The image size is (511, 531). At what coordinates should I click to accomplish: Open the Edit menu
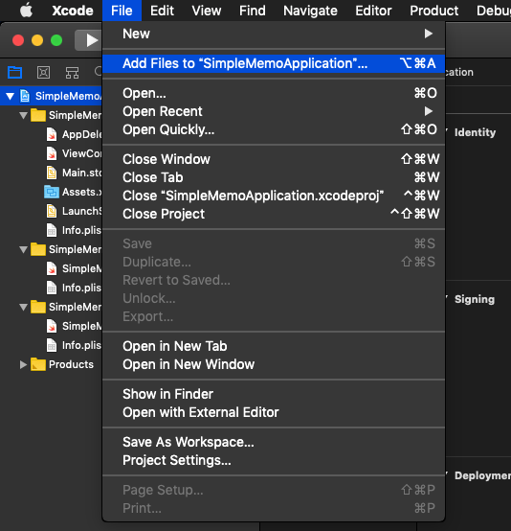(162, 11)
